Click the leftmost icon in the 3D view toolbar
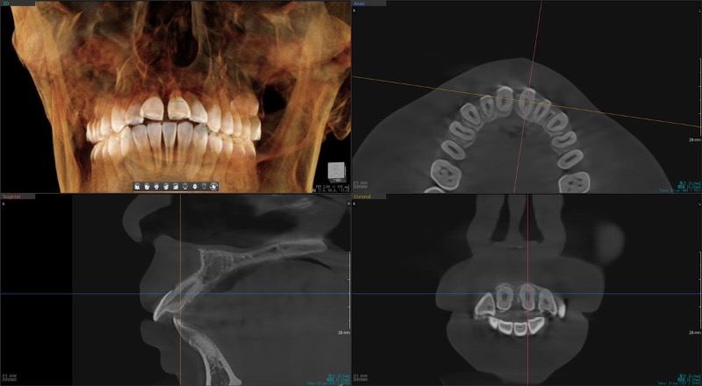 [x=138, y=186]
